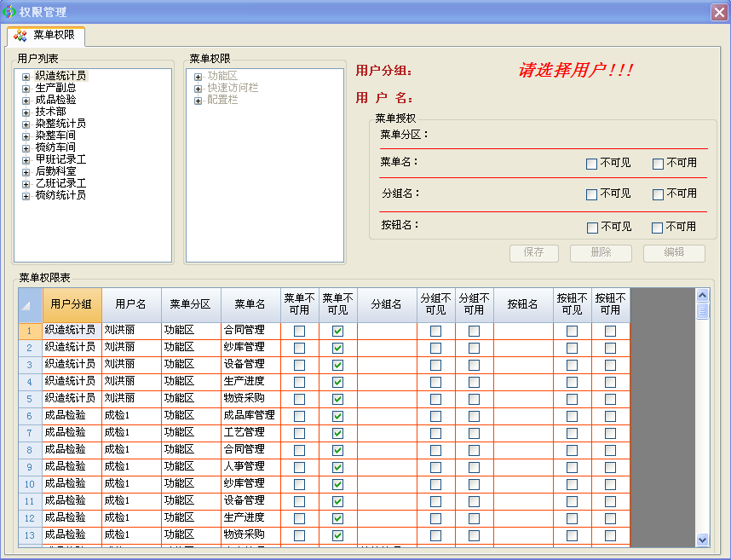The height and width of the screenshot is (560, 731).
Task: Select row header number 1
Action: tap(31, 331)
